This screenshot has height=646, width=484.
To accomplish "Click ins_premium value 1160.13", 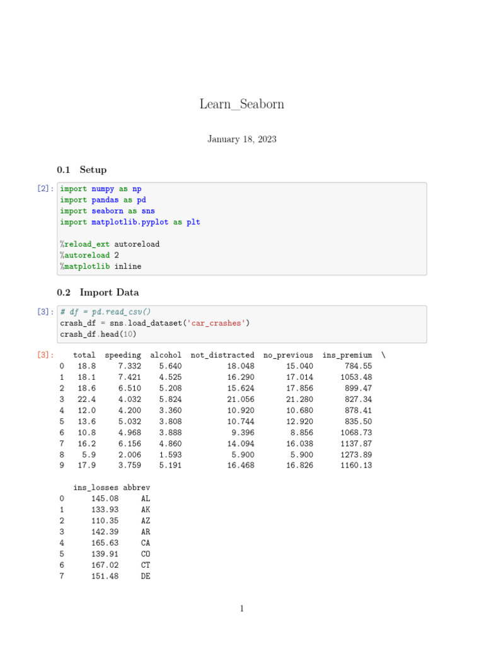I will [356, 465].
